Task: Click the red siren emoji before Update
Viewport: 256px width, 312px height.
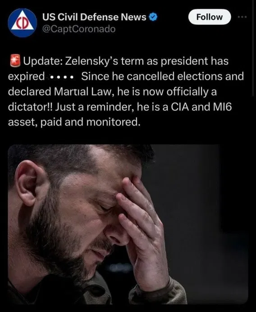Action: (15, 60)
